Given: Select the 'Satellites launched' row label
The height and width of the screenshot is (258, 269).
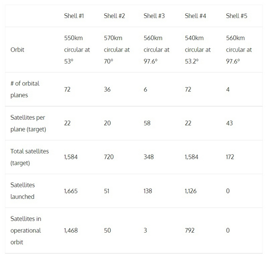Looking at the screenshot, I should click(23, 191).
